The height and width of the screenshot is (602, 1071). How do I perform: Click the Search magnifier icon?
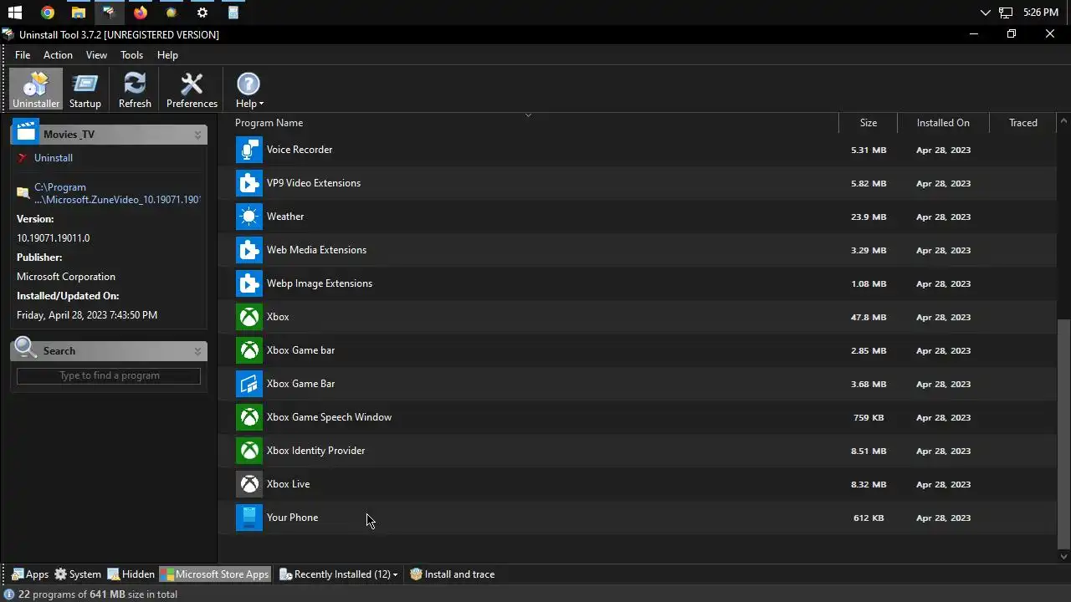click(x=26, y=348)
